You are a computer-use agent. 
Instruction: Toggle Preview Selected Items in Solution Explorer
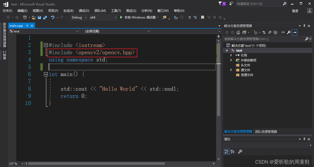click(x=294, y=32)
